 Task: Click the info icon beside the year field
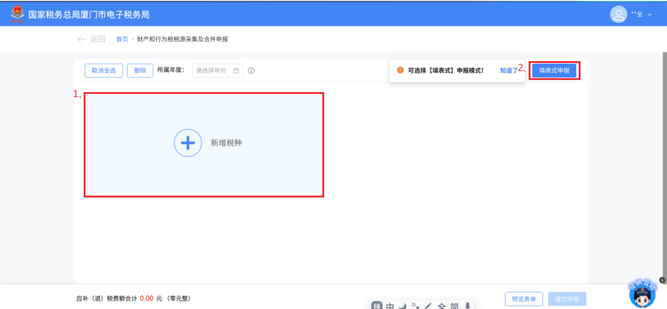coord(251,70)
